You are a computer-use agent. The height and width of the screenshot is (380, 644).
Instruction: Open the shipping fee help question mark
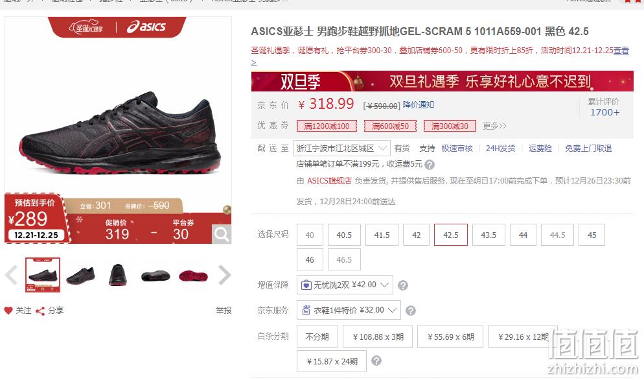click(x=430, y=165)
